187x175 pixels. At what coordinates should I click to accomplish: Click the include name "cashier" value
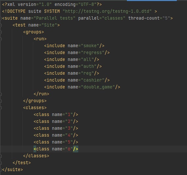tap(93, 80)
